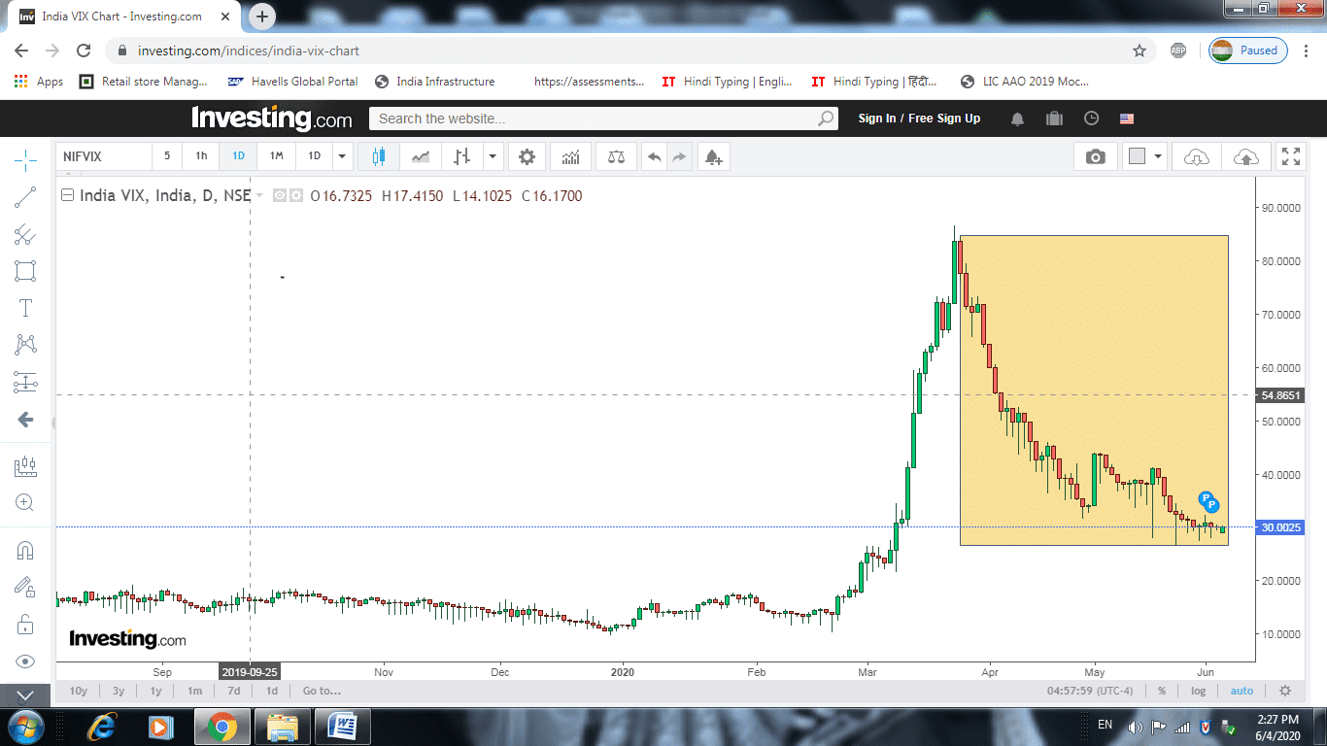Open the XABCD pattern tool
The height and width of the screenshot is (746, 1327).
click(25, 345)
